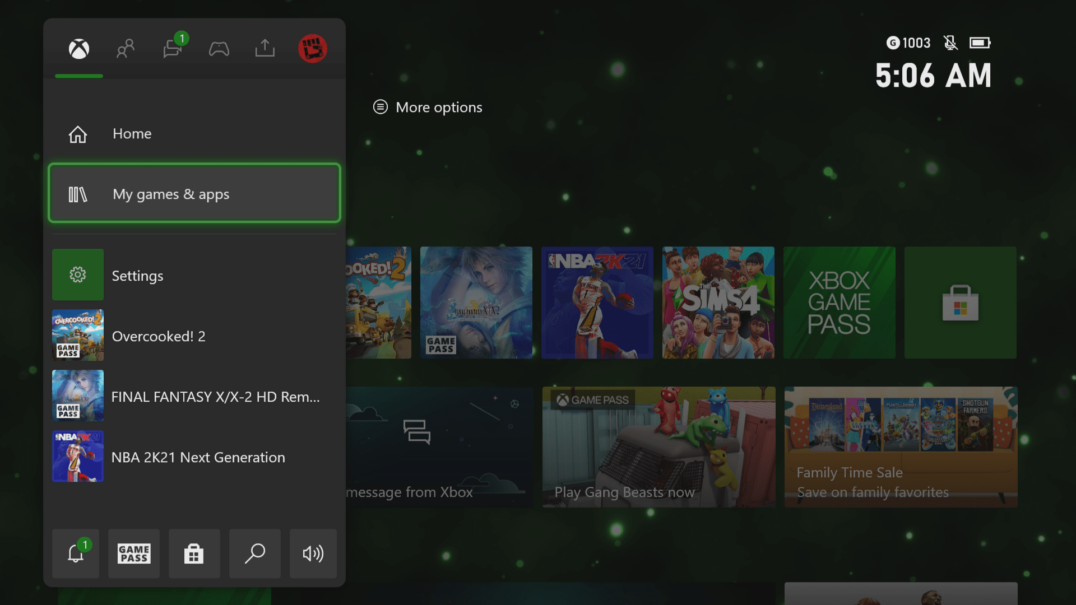1076x605 pixels.
Task: Open My games & apps
Action: click(x=194, y=194)
